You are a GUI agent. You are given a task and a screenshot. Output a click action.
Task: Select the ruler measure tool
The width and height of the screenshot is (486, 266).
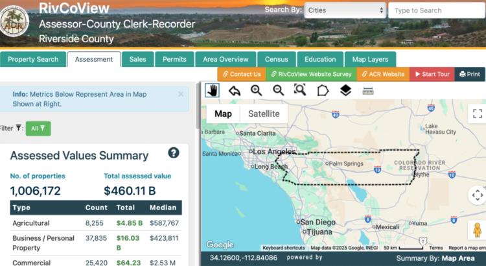coord(368,90)
